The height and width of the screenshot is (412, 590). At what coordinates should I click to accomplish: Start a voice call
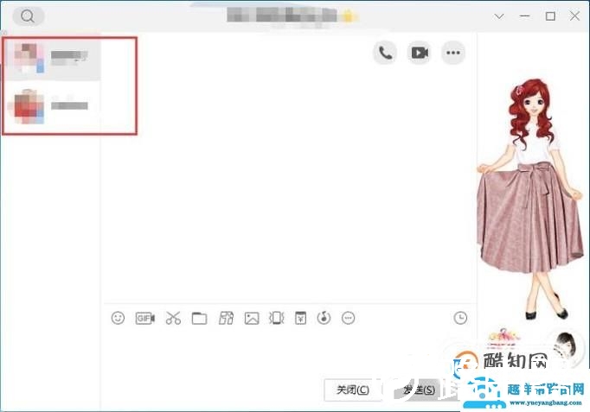click(385, 53)
